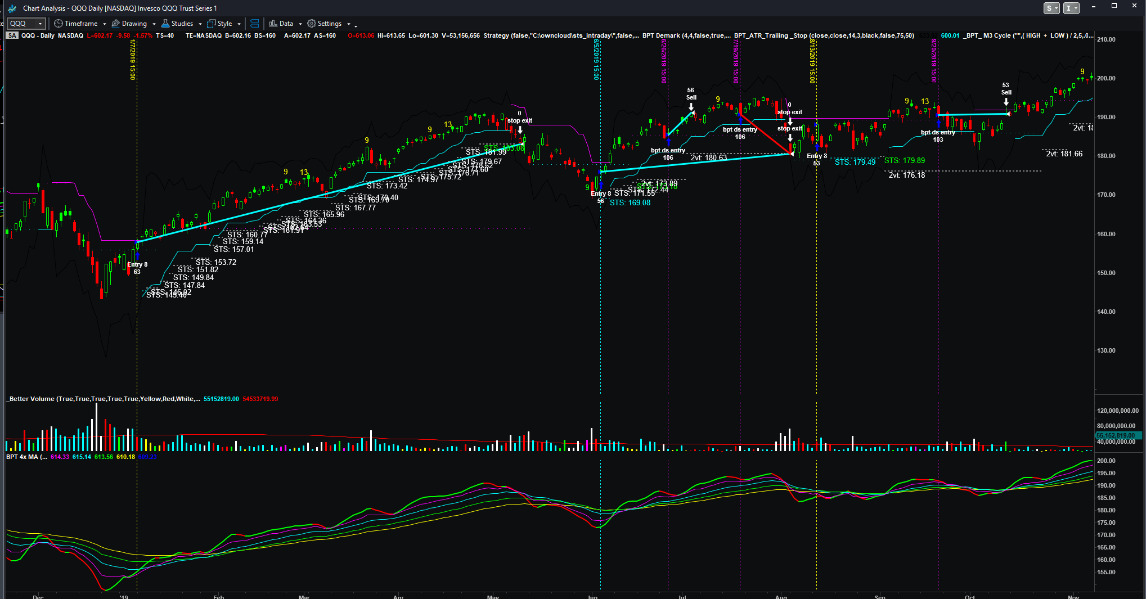Expand the toolbar overflow arrow after Settings
This screenshot has height=599, width=1146.
click(356, 25)
